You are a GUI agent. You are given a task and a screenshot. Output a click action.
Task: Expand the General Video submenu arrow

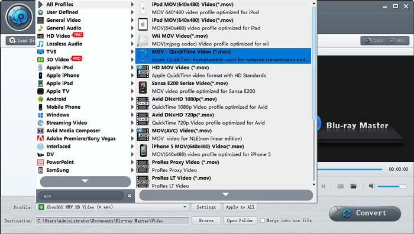132,20
